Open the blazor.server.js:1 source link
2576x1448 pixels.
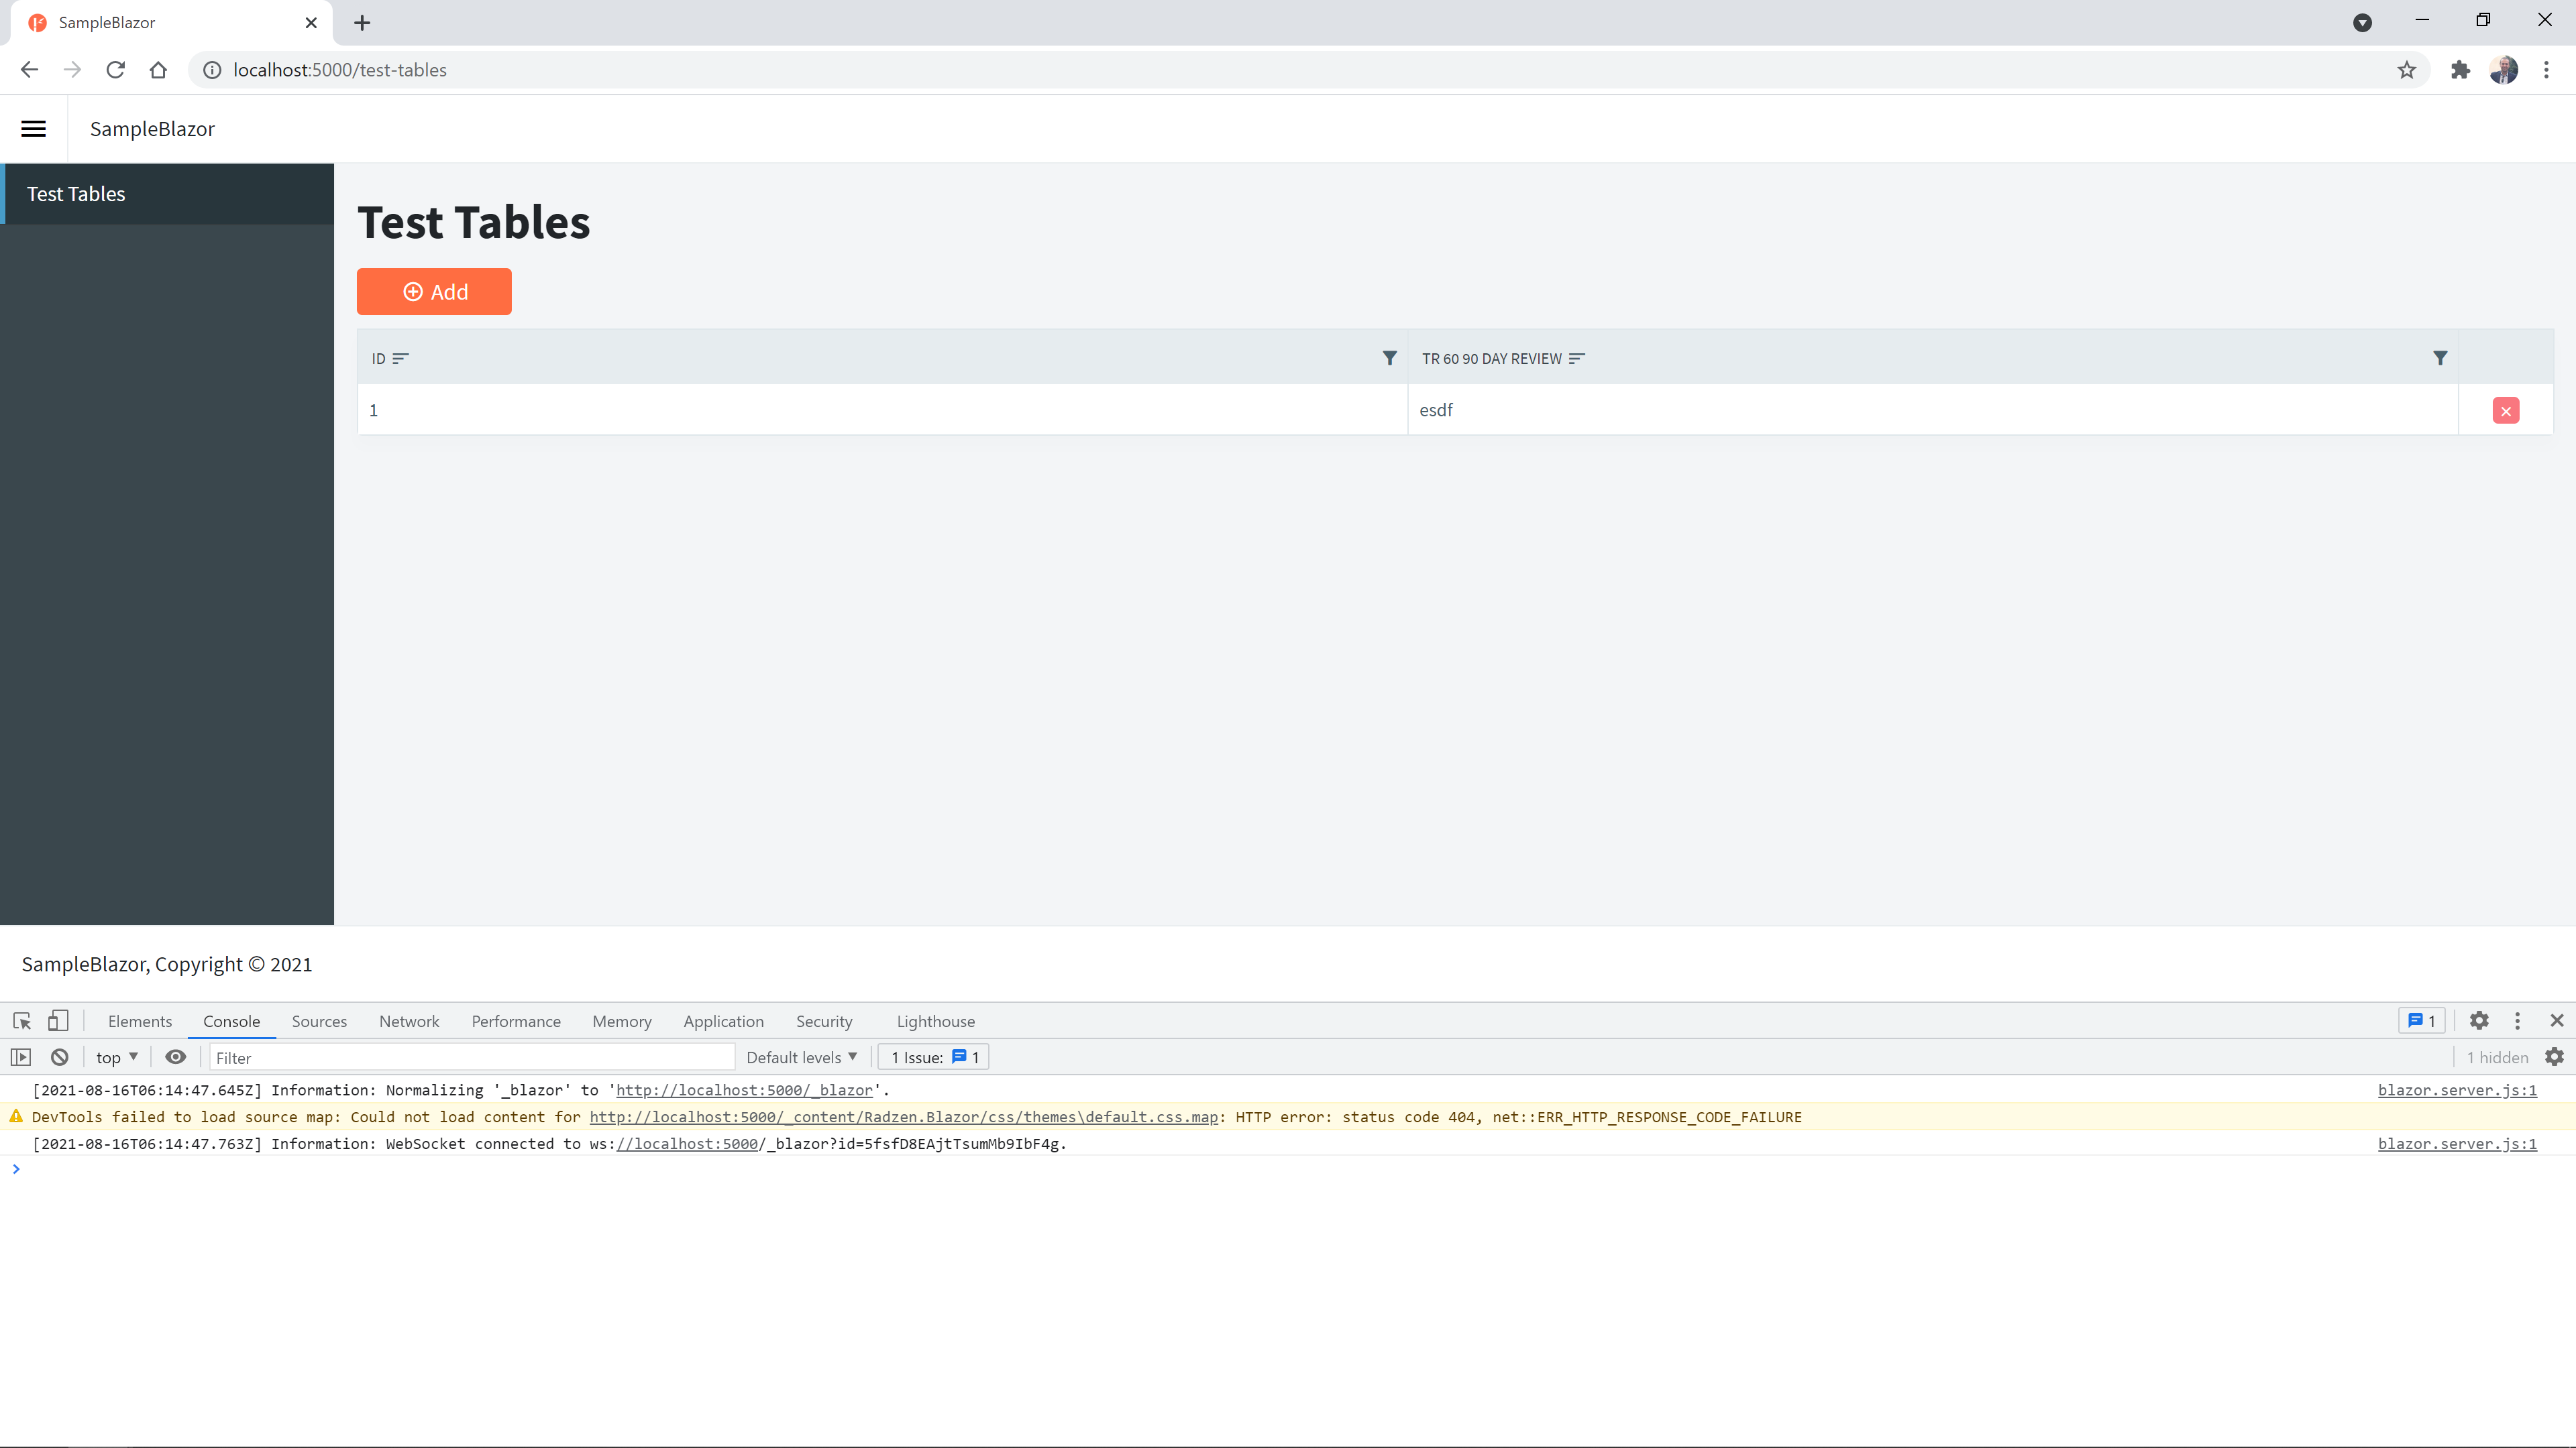coord(2458,1090)
